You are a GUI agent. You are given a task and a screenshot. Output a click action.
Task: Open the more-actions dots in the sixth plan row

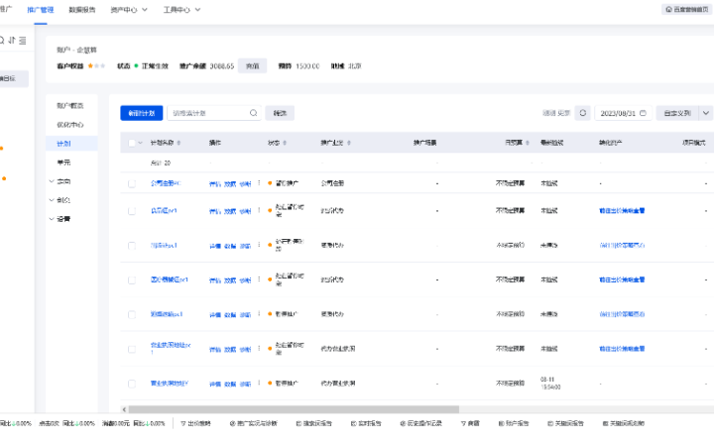point(259,349)
